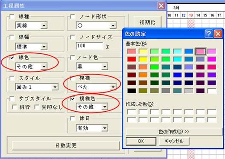Select the pale yellow swatch in first row
The image size is (225, 159).
143,51
